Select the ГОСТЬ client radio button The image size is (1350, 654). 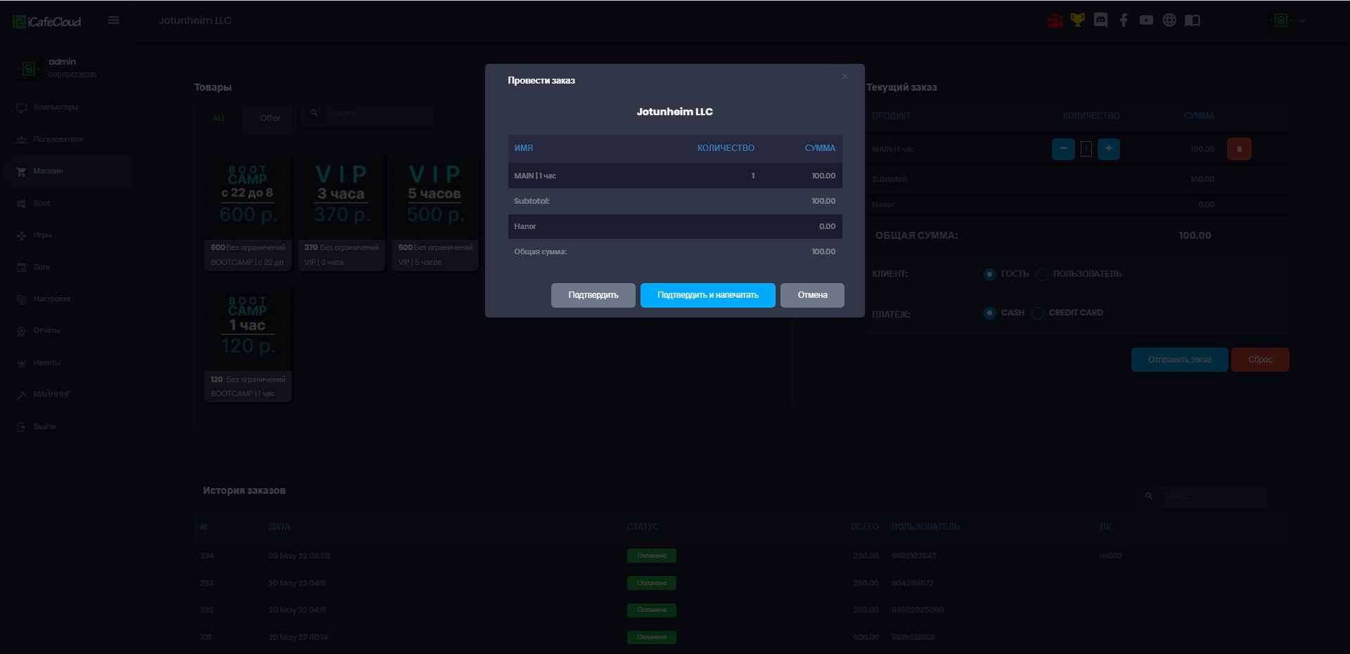(x=990, y=274)
